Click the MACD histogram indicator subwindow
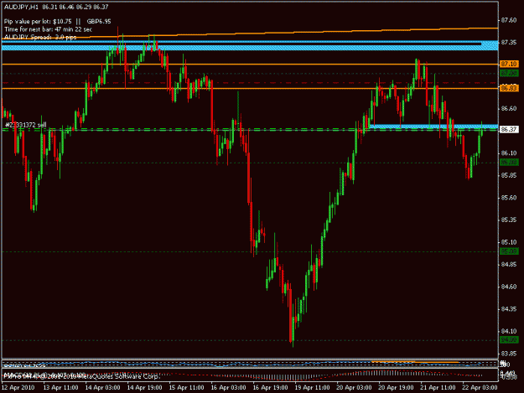Viewport: 524px width, 393px height. click(x=250, y=375)
